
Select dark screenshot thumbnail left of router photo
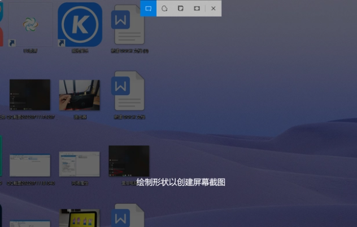[30, 95]
